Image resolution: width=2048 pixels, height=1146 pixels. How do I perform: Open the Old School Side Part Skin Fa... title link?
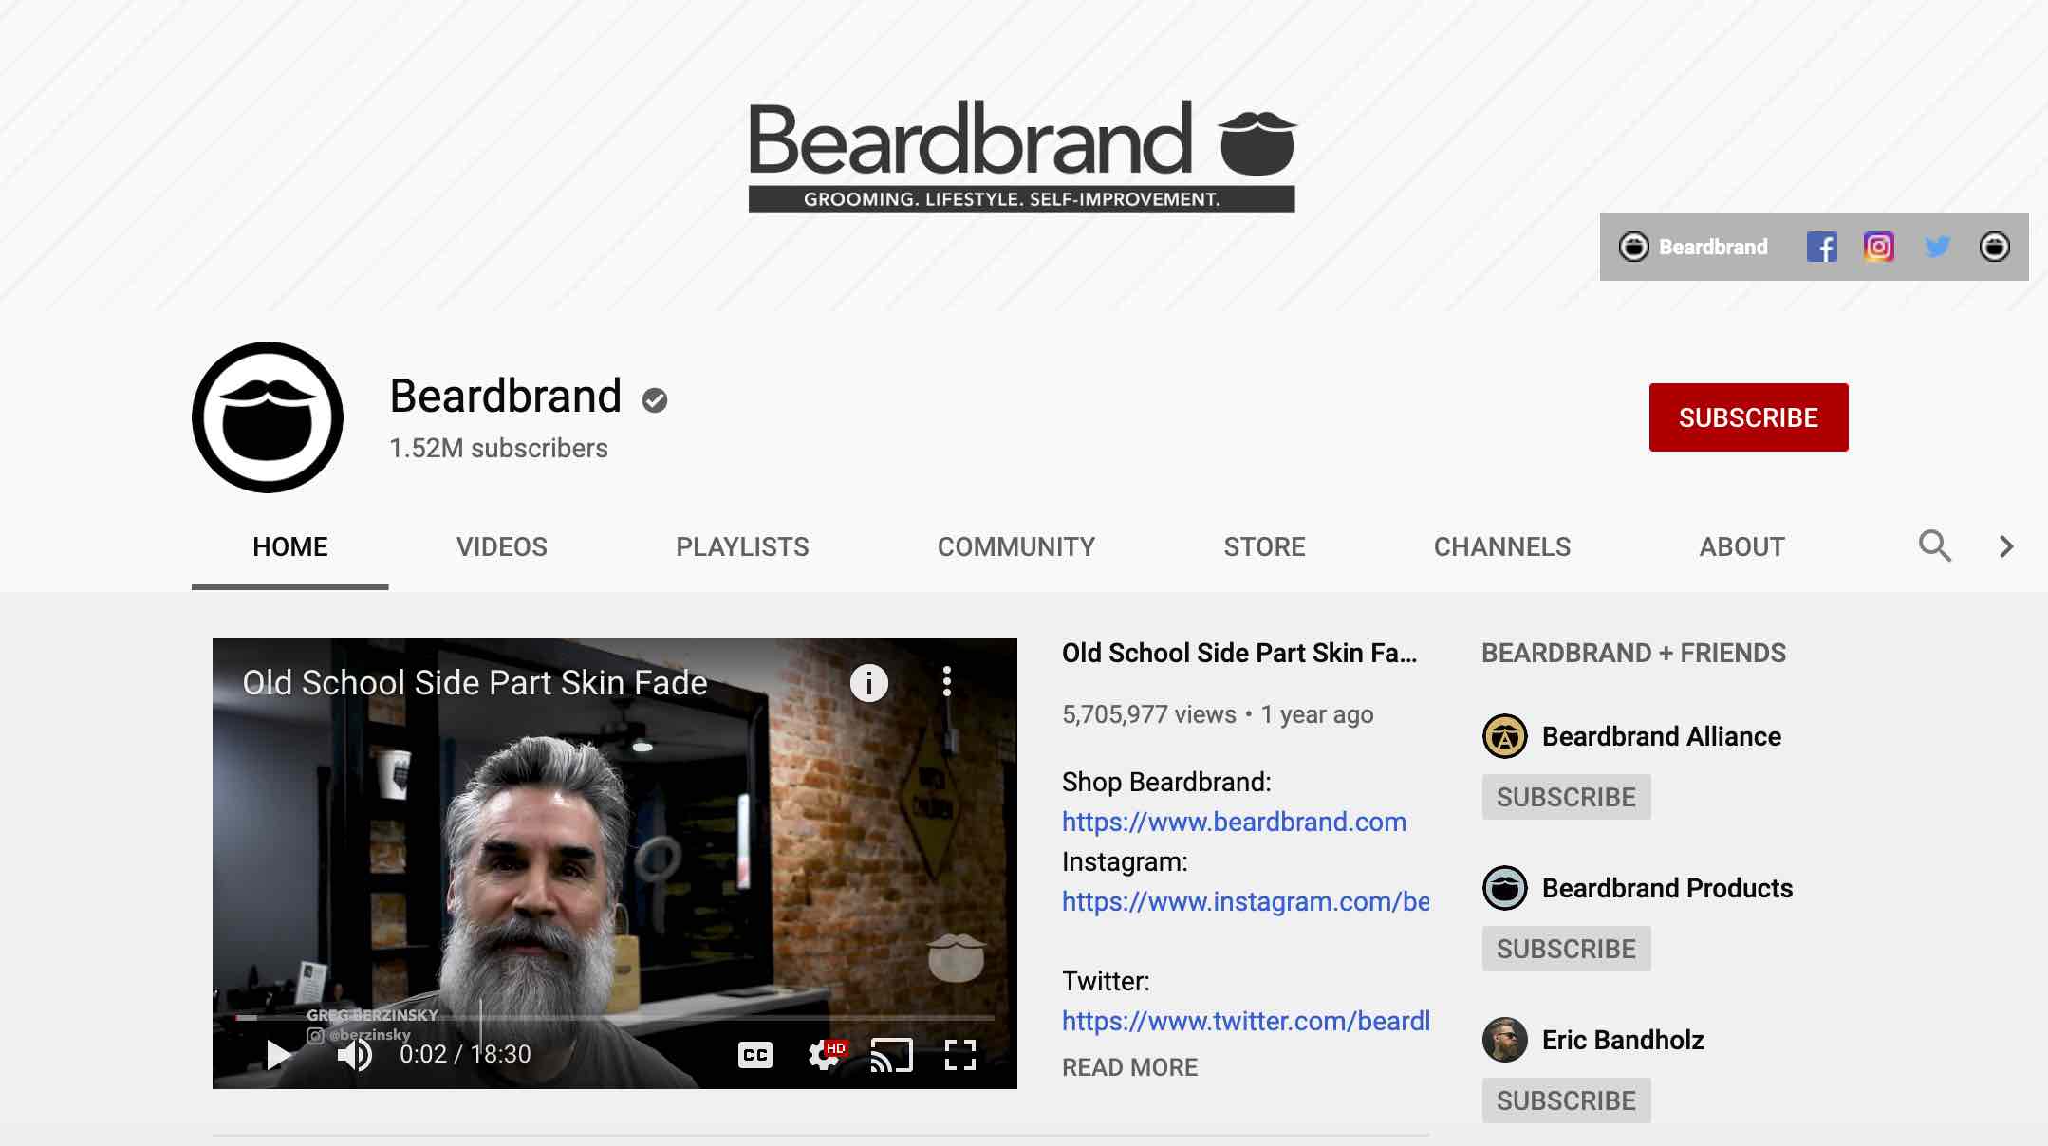(1239, 653)
